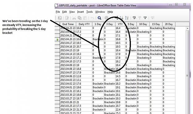Click the Apply Filter icon
Screen dimensions: 193x114
(x=140, y=18)
